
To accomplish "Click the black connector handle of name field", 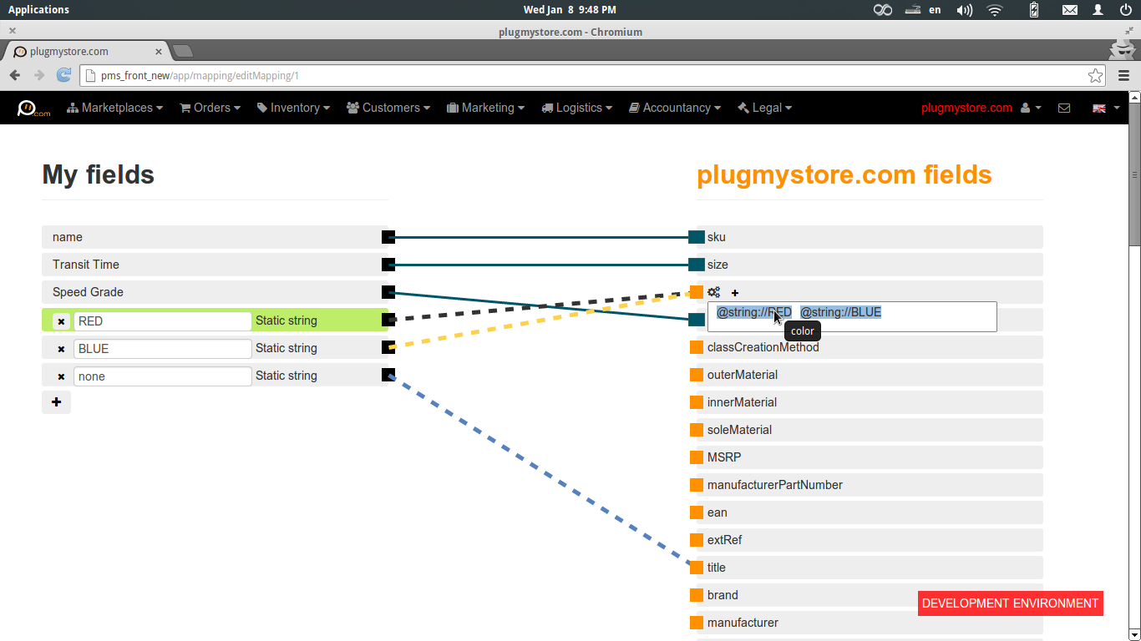I will (388, 237).
